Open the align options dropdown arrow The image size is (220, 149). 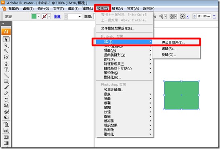[176, 17]
